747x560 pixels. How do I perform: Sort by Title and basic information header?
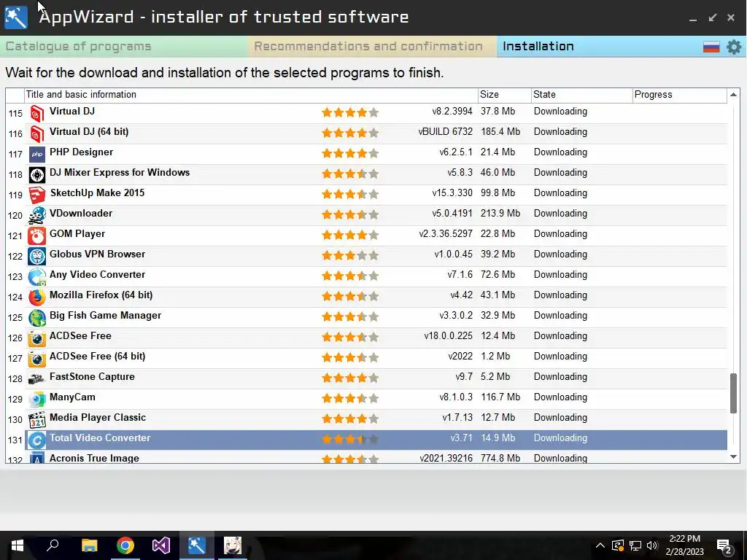251,94
